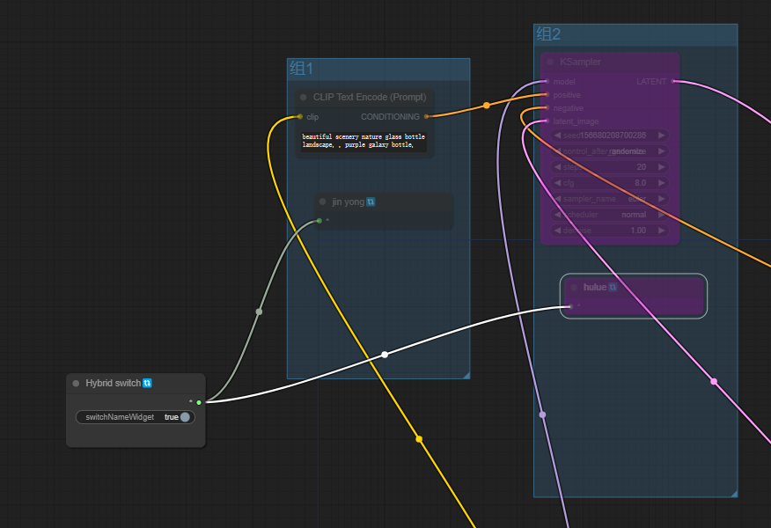Screen dimensions: 771x528
Task: Toggle the switchNameWidget true switch
Action: 136,417
